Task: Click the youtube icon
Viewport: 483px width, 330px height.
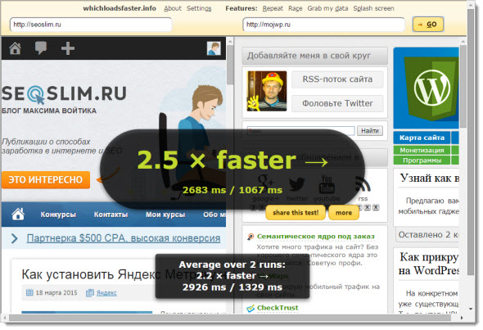Action: coord(327,184)
